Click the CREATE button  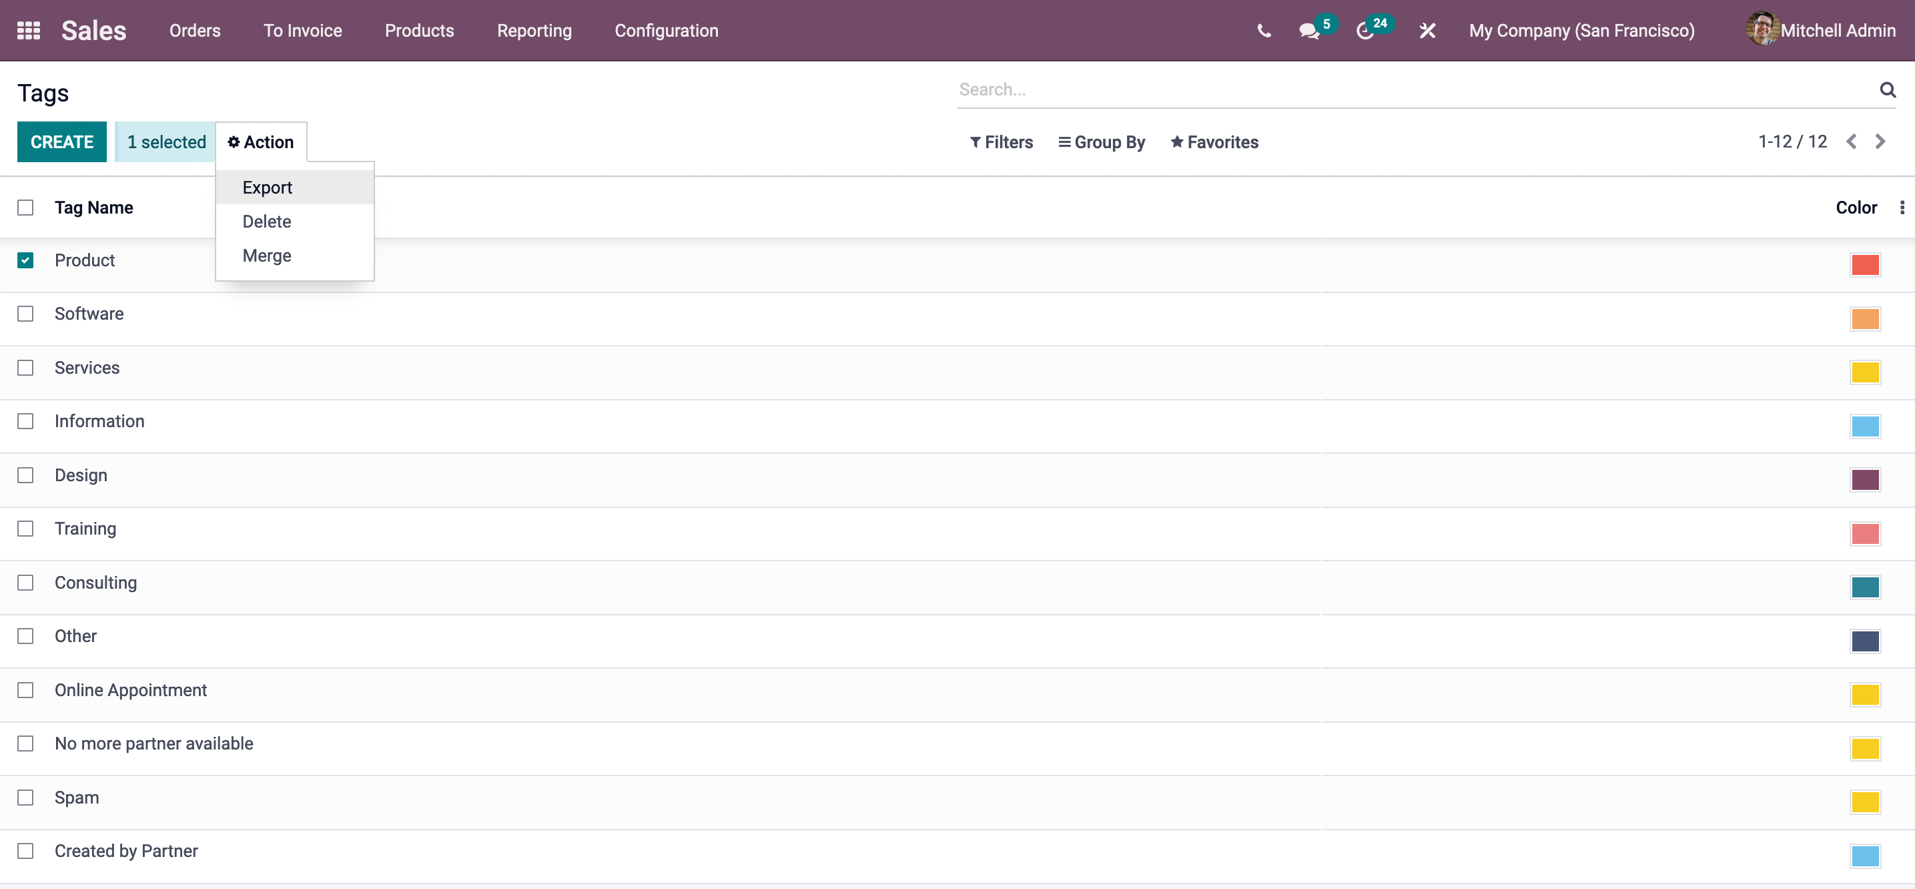click(61, 142)
